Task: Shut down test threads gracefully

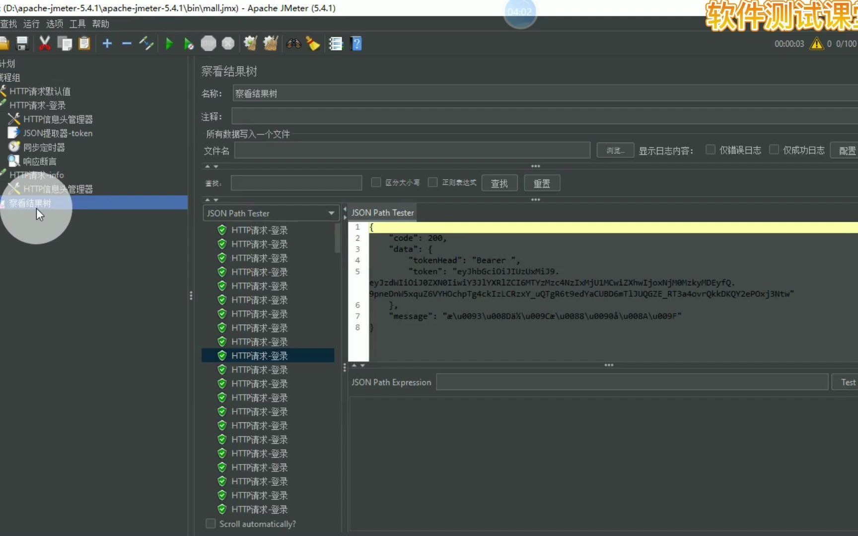Action: click(x=228, y=44)
